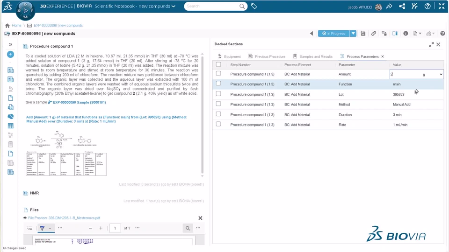Click the magnifier search icon in file preview
The height and width of the screenshot is (252, 449).
[x=188, y=228]
